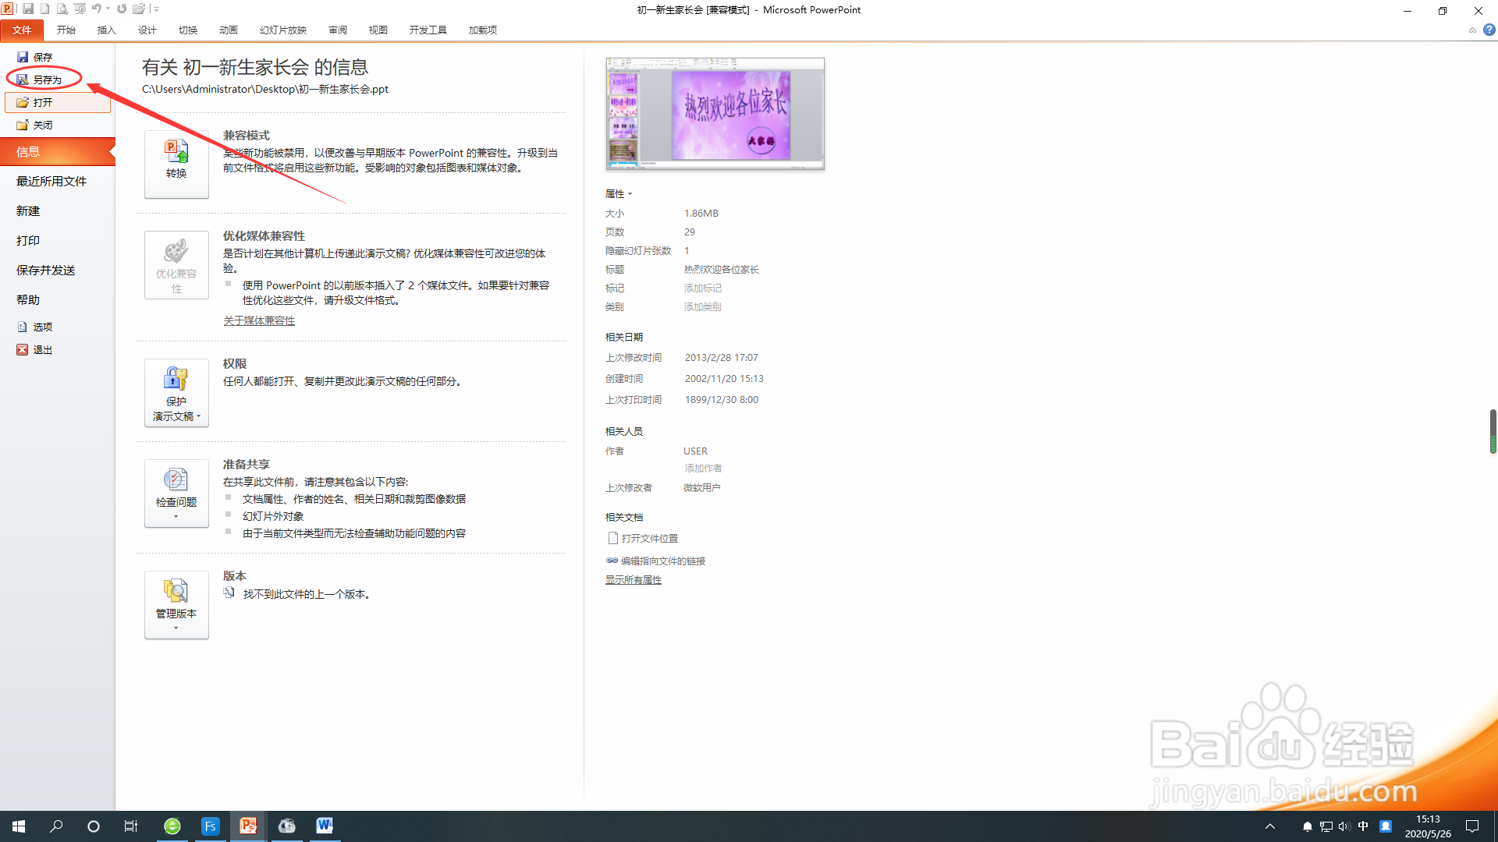1498x842 pixels.
Task: Switch to the 审阅 ribbon tab
Action: click(x=338, y=30)
